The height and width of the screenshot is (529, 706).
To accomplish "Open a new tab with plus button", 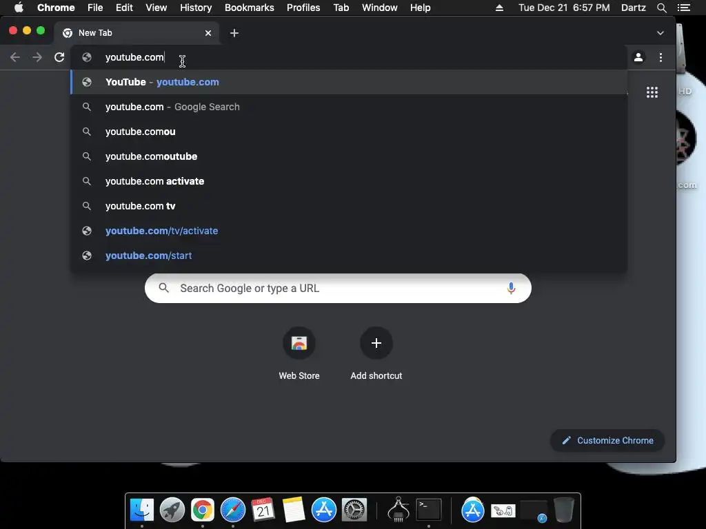I will coord(234,33).
